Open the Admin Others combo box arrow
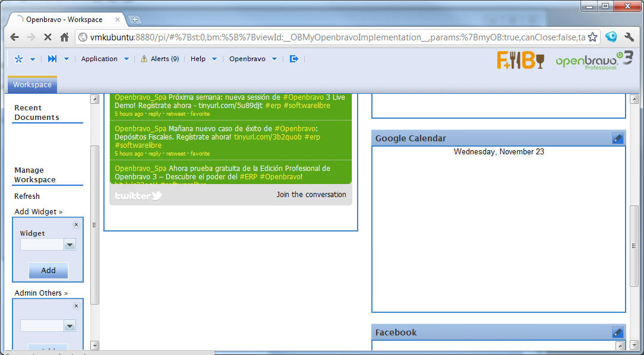The image size is (644, 355). pyautogui.click(x=70, y=327)
